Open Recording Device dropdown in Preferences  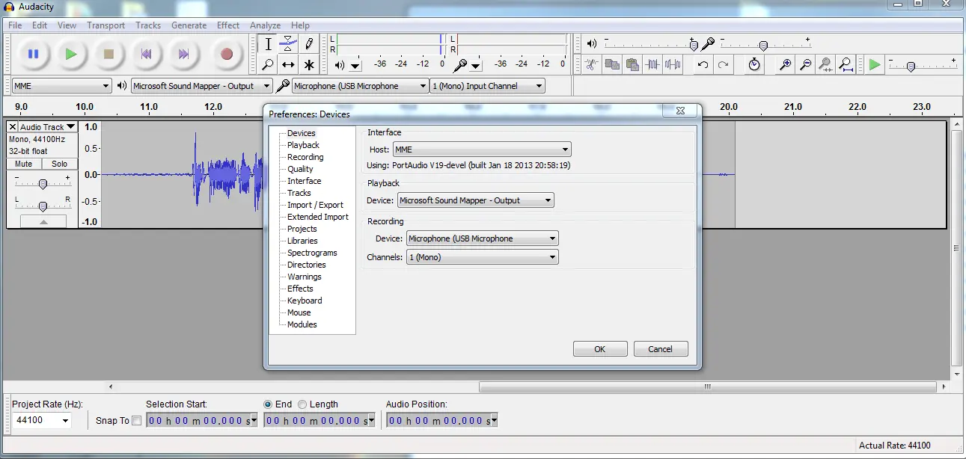[482, 238]
